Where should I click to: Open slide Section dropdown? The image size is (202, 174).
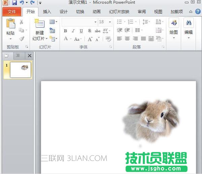coord(53,38)
